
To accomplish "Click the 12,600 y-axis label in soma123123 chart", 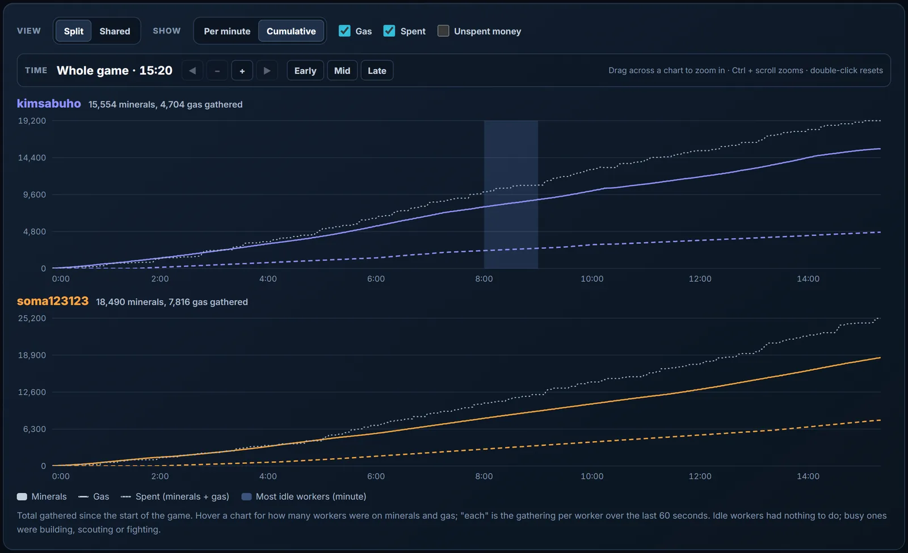I will tap(32, 392).
